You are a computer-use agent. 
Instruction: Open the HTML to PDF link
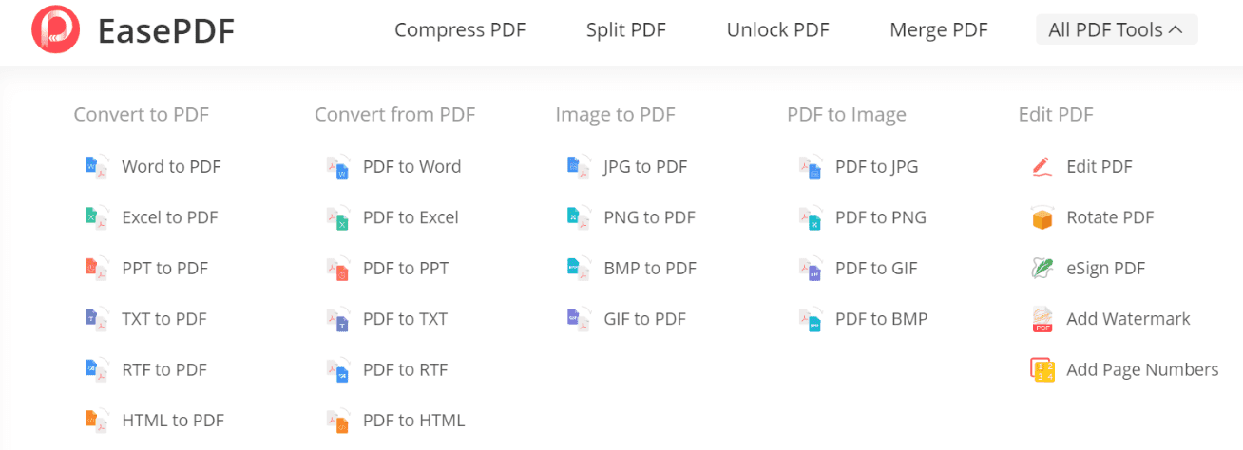pos(173,421)
